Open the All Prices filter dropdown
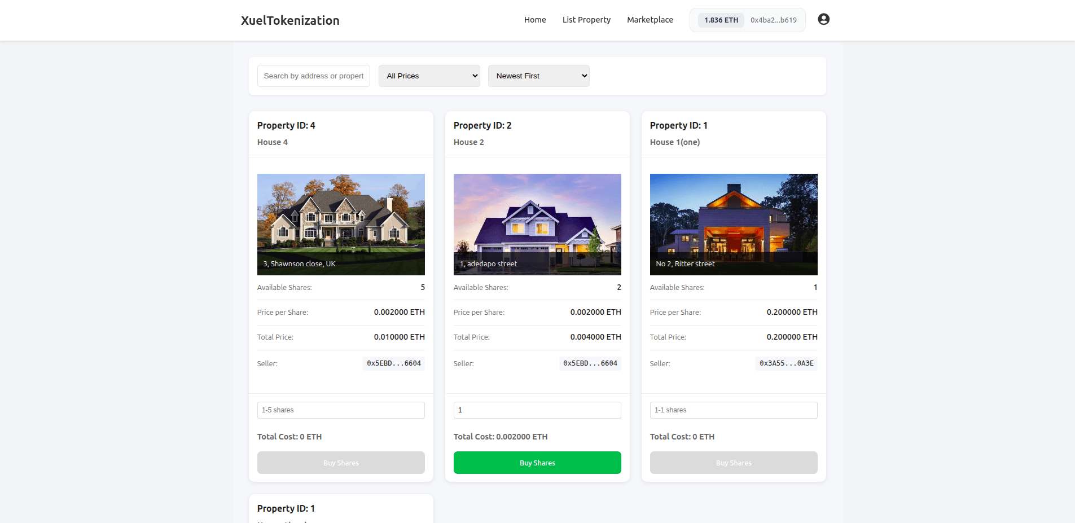The width and height of the screenshot is (1075, 523). point(429,76)
